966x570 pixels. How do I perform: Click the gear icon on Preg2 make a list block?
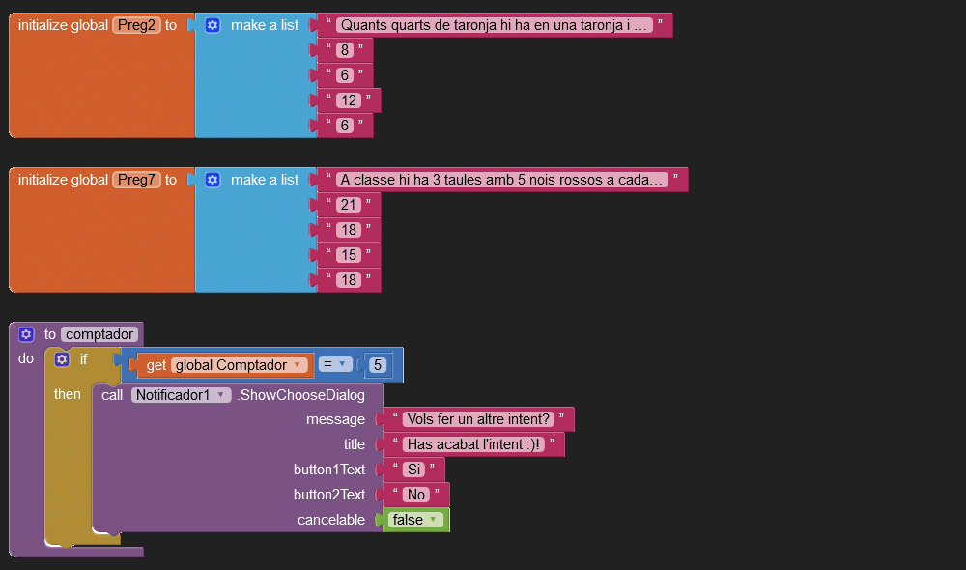pyautogui.click(x=213, y=25)
